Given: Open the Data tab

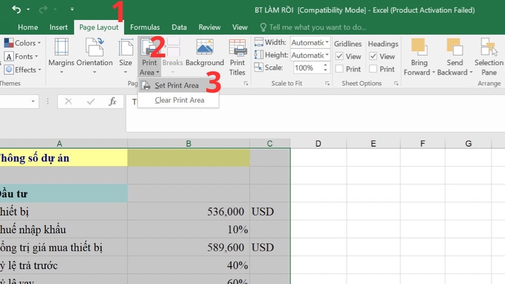Looking at the screenshot, I should tap(179, 27).
